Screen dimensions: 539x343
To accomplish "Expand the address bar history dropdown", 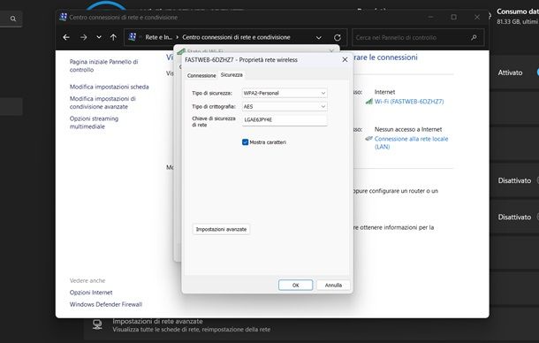I will 319,37.
